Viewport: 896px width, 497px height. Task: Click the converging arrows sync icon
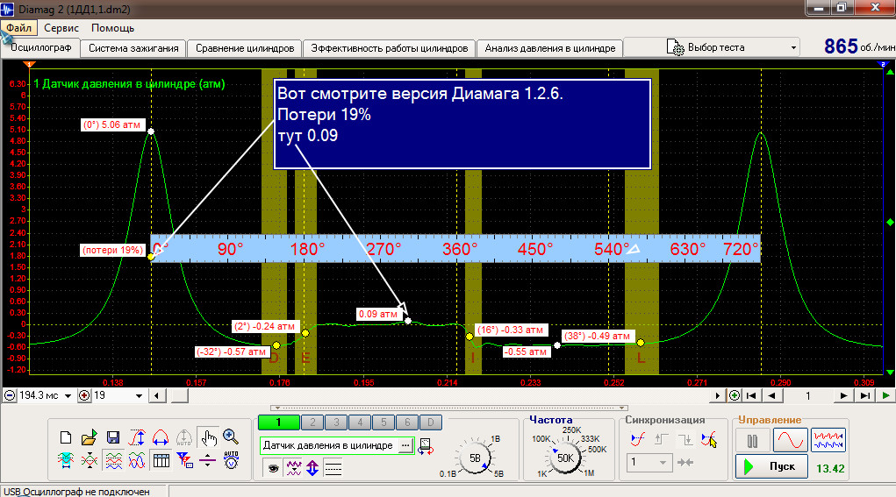(685, 462)
